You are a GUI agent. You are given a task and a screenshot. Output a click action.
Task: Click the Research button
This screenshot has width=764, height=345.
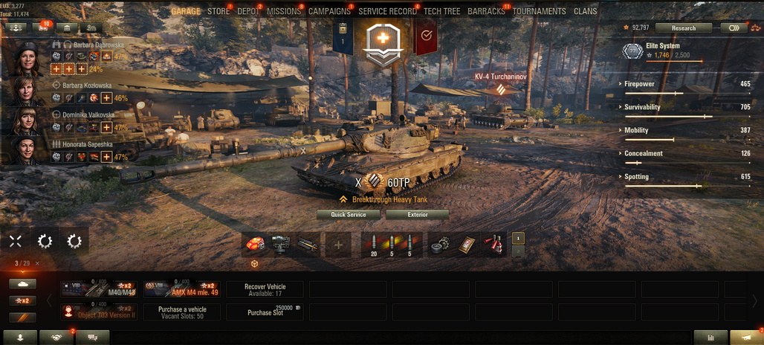(684, 28)
